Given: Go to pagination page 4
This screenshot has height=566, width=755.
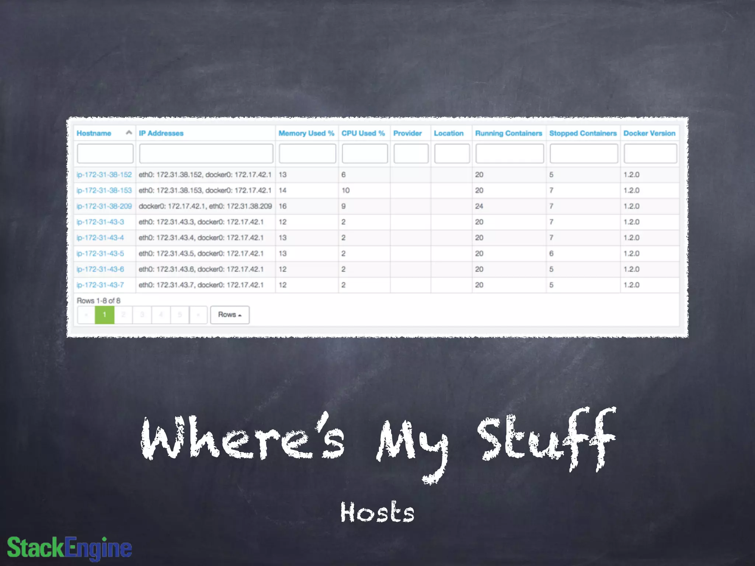Looking at the screenshot, I should pyautogui.click(x=161, y=315).
